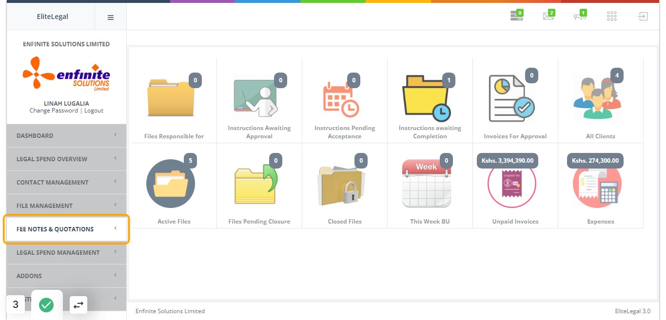This screenshot has height=320, width=666.
Task: Click the EliteLegal brand title
Action: [x=53, y=17]
